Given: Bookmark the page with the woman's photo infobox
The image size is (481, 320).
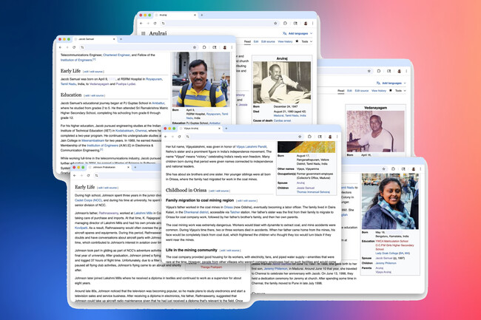Looking at the screenshot, I should coord(383,169).
